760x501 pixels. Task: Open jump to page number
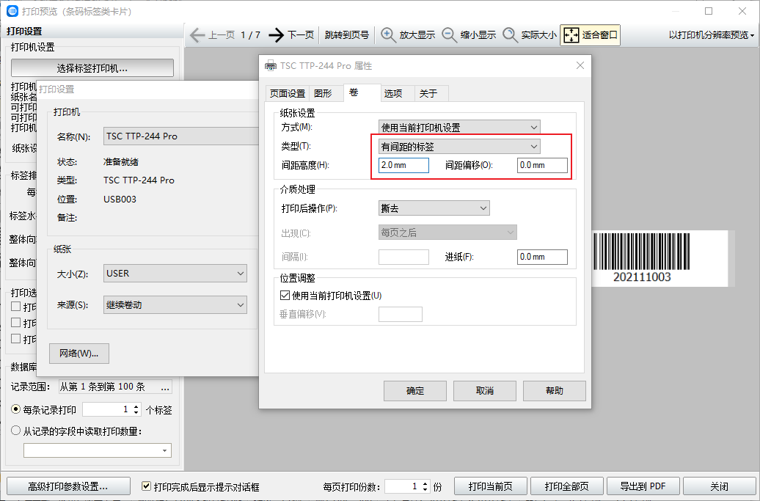pos(346,35)
